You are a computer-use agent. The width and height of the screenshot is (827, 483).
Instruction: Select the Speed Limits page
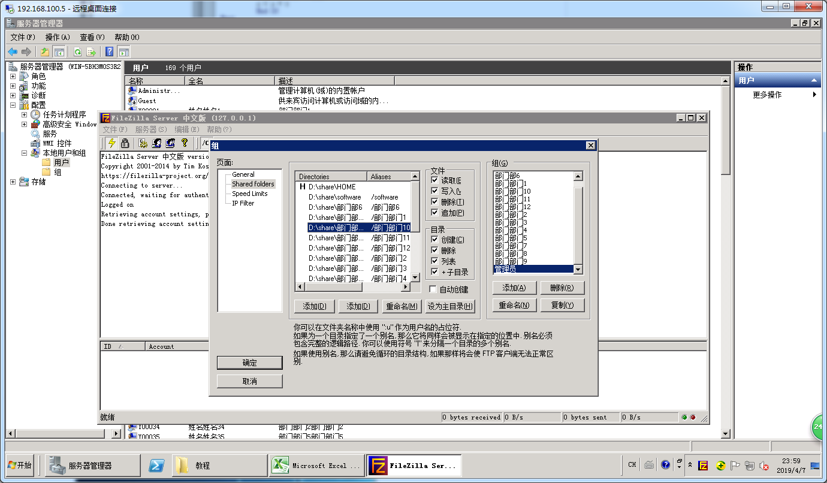pyautogui.click(x=250, y=194)
